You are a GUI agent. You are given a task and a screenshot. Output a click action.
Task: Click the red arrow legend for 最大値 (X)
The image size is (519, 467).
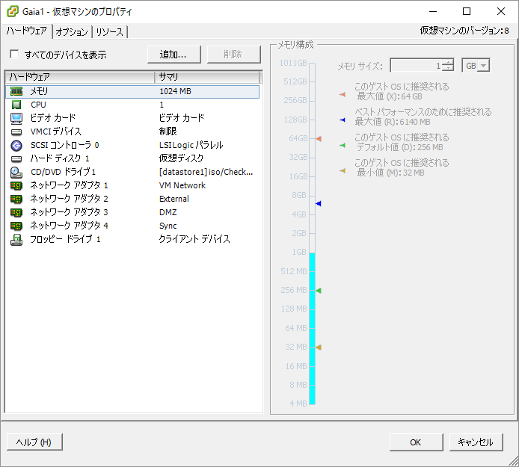coord(343,95)
